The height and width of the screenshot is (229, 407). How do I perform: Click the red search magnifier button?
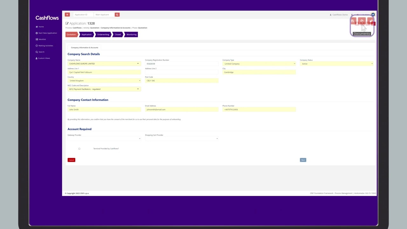click(117, 15)
